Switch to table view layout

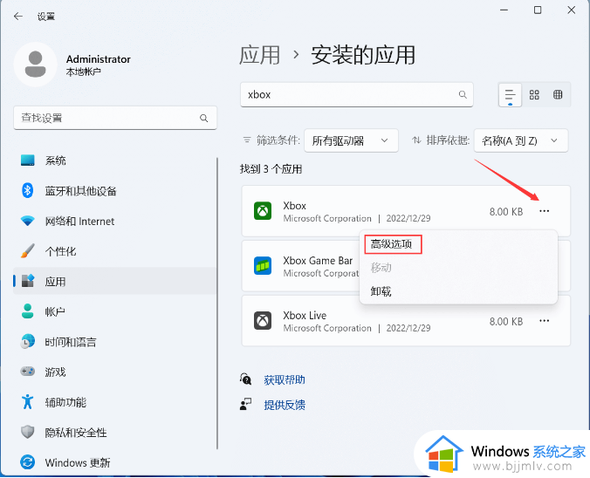click(558, 95)
